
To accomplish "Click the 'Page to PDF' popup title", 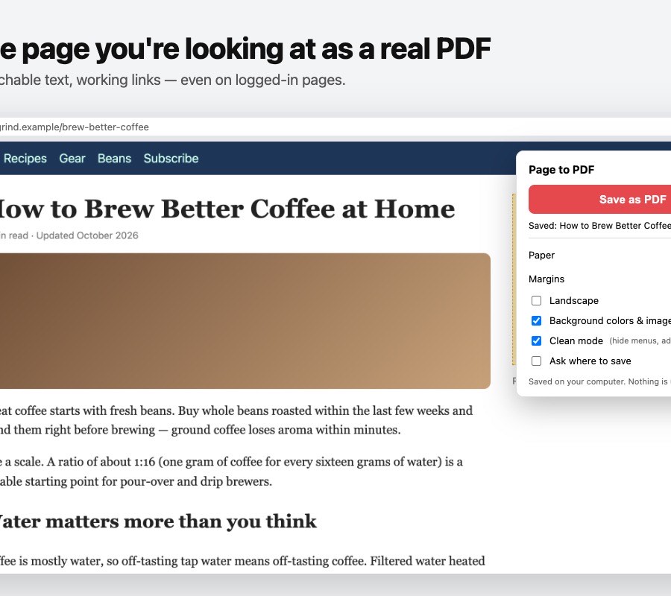I will 561,170.
